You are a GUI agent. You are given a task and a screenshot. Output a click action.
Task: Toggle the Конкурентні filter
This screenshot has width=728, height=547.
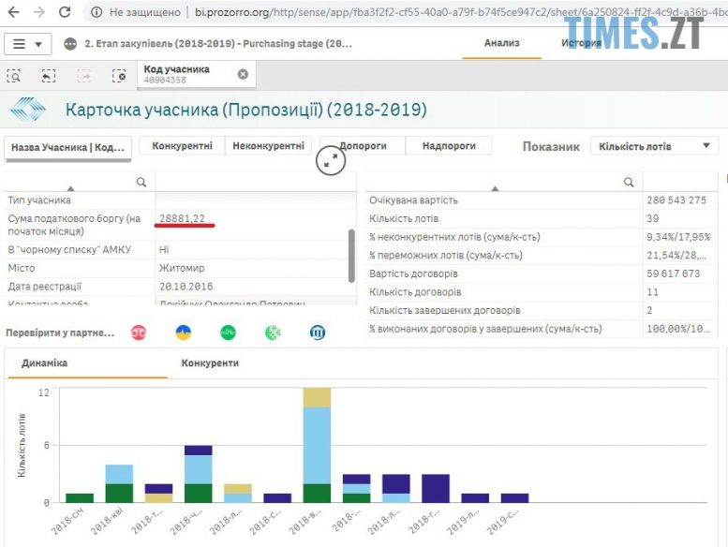pyautogui.click(x=182, y=146)
